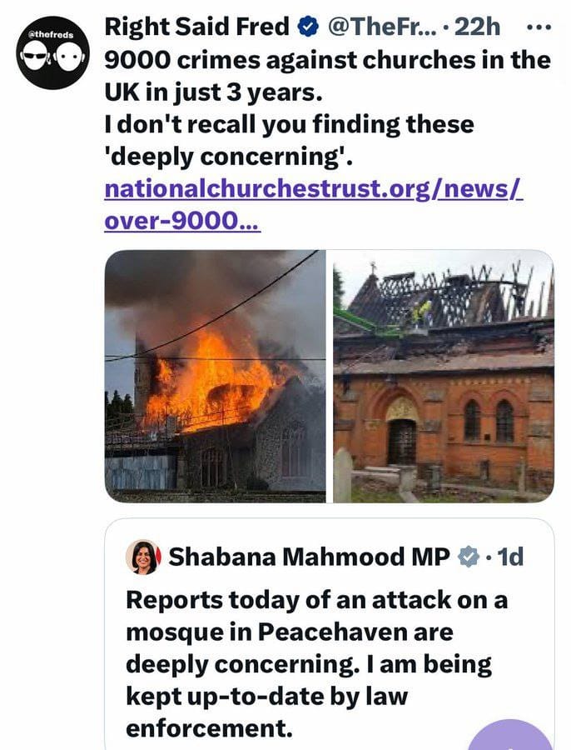Image resolution: width=571 pixels, height=750 pixels.
Task: Click the Right Said Fred display name
Action: pos(197,27)
